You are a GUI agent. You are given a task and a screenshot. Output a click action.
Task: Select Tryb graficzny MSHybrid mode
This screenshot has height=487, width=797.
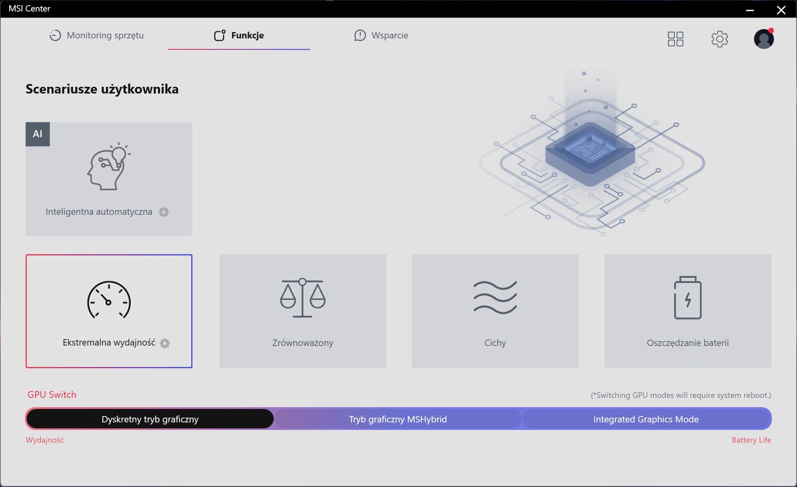coord(398,419)
